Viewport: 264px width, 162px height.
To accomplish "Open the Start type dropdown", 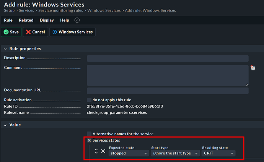I will pos(175,153).
